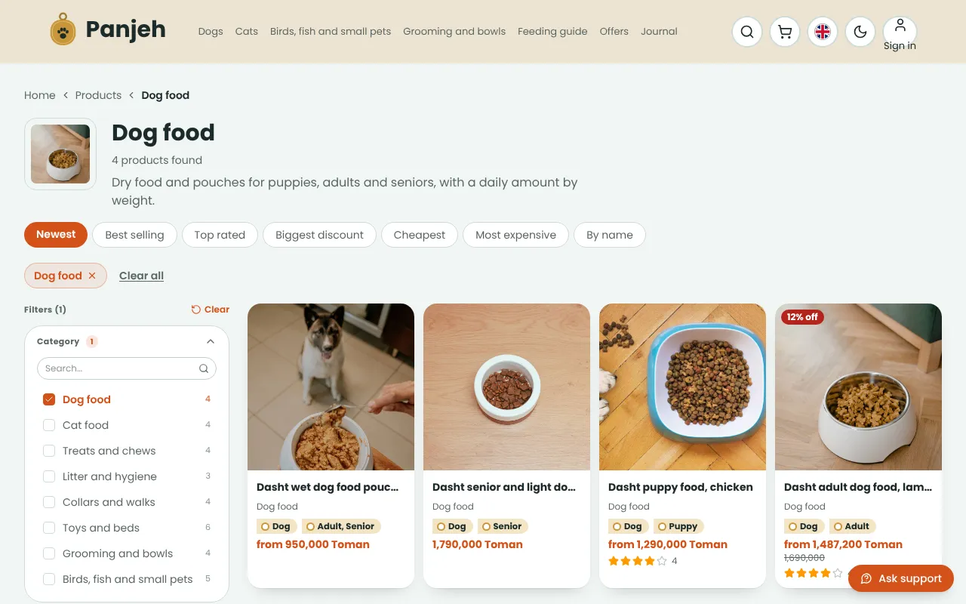Toggle dark mode moon icon
Screen dimensions: 966x604
point(860,32)
